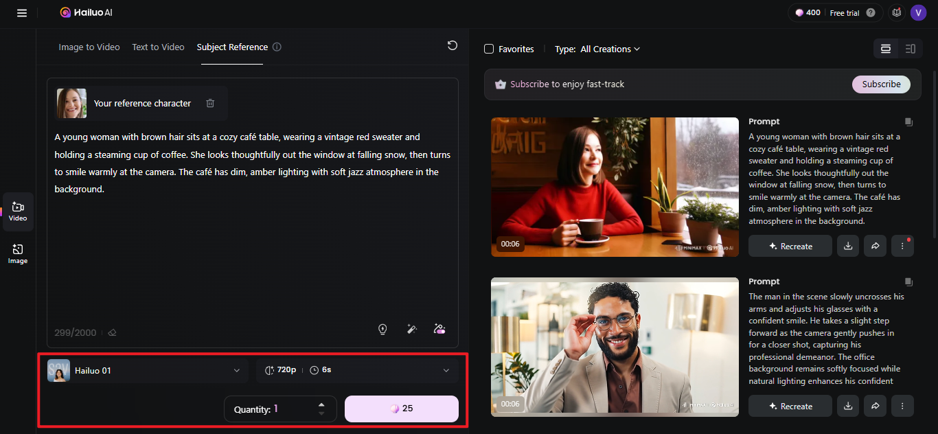Generate video for 25 credits
938x434 pixels.
pos(401,409)
